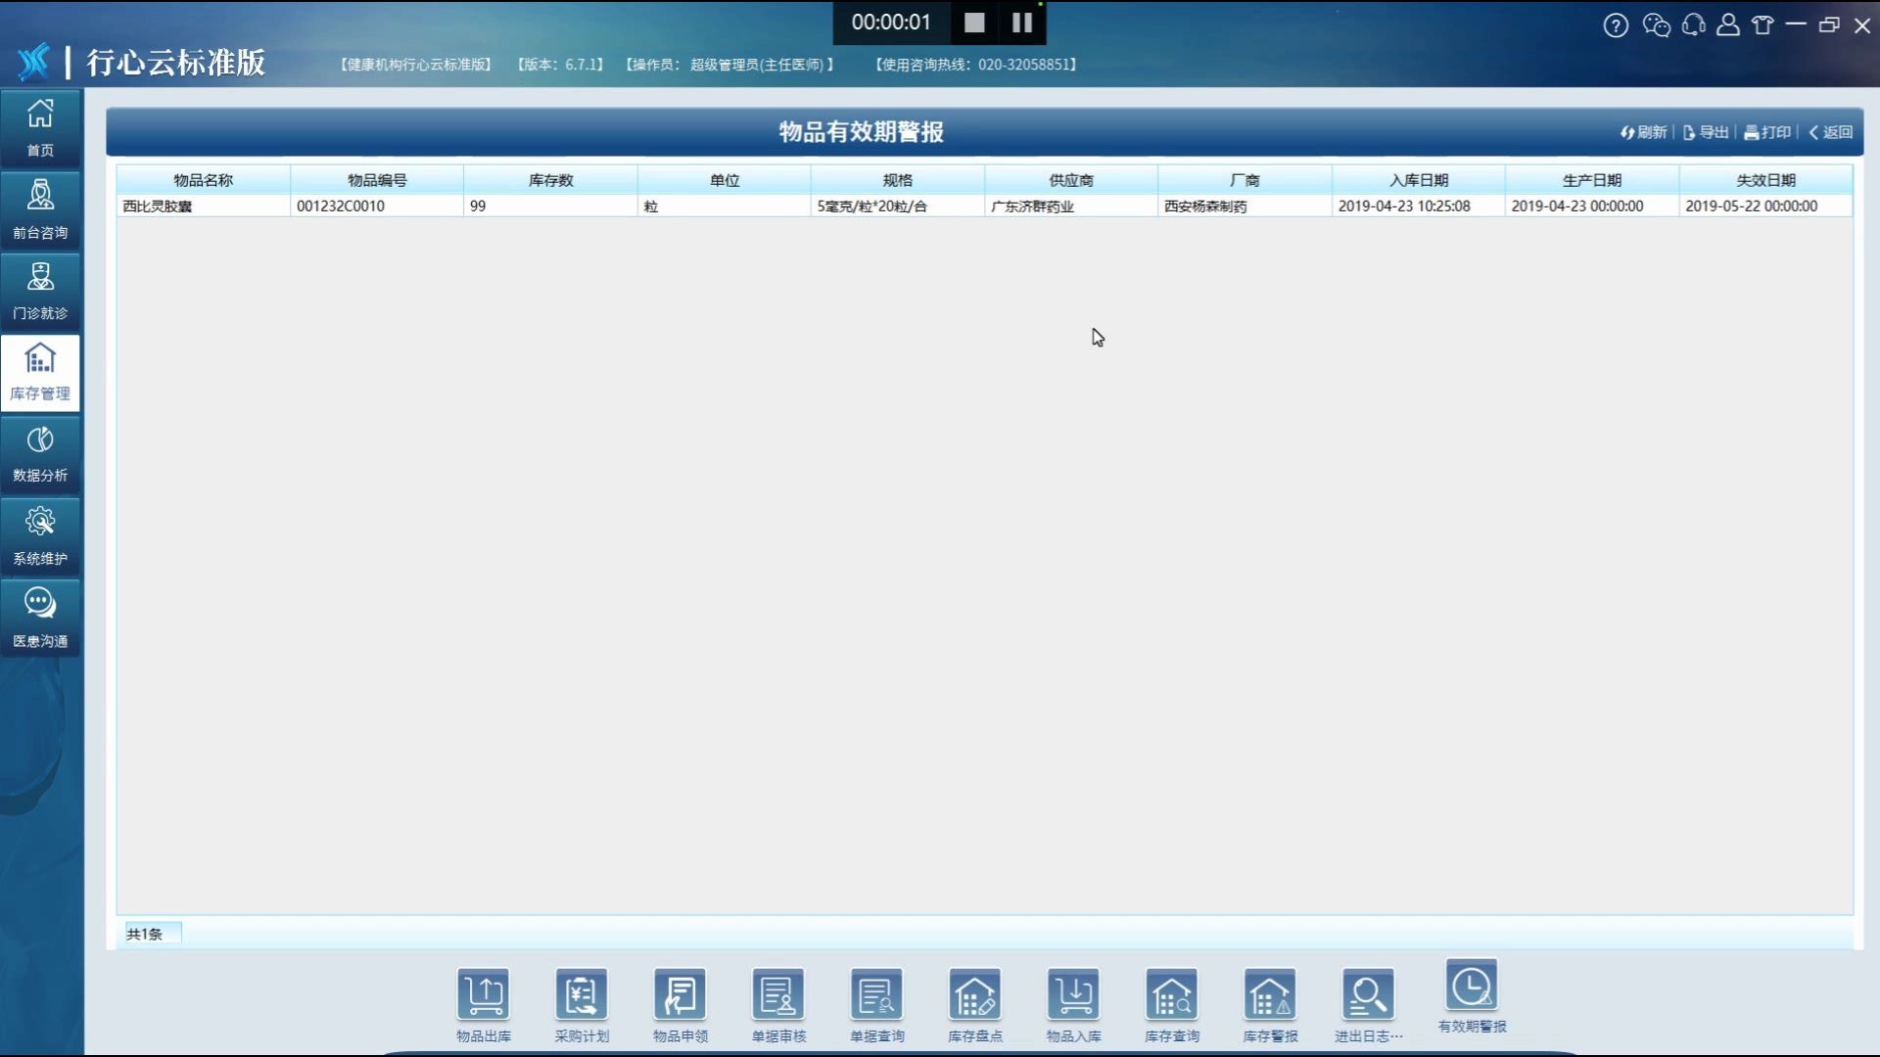The width and height of the screenshot is (1880, 1057).
Task: Click the 导出 export button
Action: 1706,132
